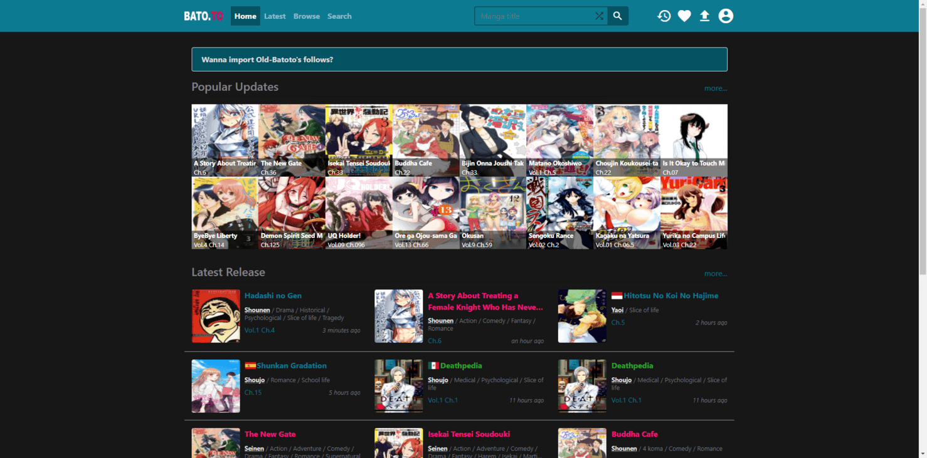The image size is (927, 458).
Task: Click inside the Manga title search field
Action: tap(533, 16)
